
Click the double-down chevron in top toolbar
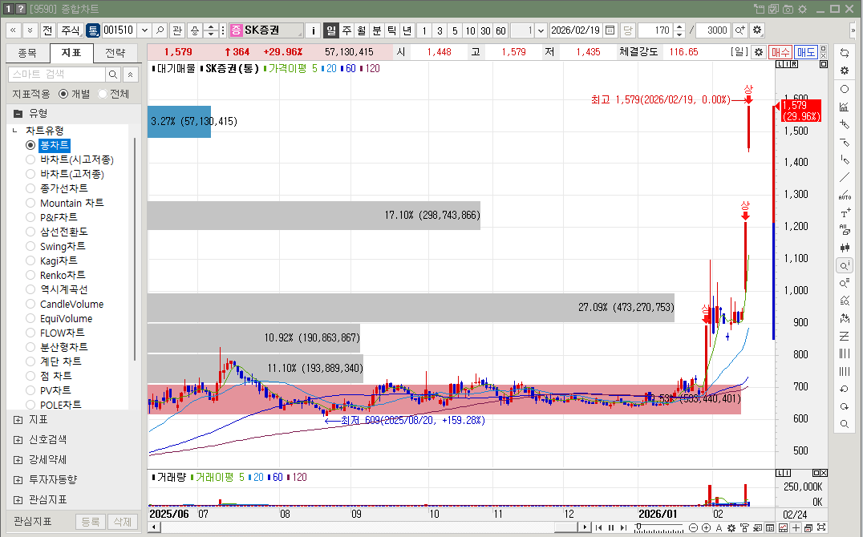tap(30, 30)
